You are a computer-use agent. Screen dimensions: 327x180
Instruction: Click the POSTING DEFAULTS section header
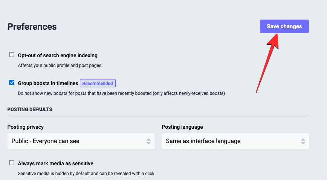click(x=30, y=110)
